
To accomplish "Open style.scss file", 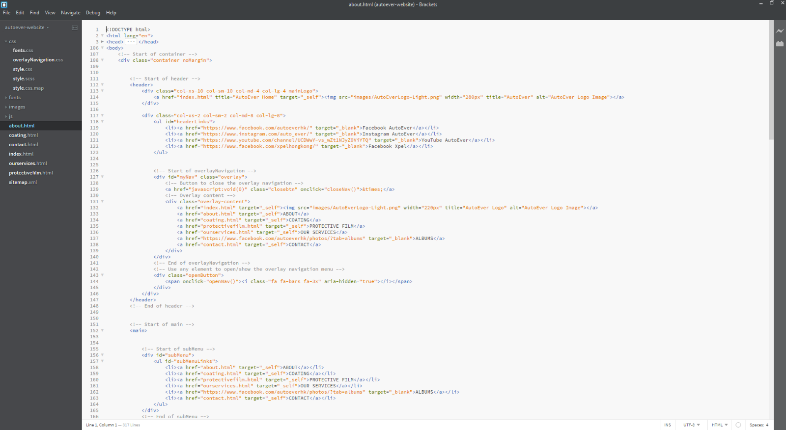I will (x=24, y=79).
